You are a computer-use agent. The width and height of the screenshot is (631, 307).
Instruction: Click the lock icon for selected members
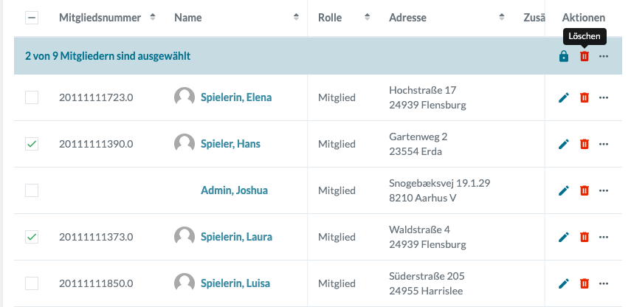pyautogui.click(x=564, y=56)
